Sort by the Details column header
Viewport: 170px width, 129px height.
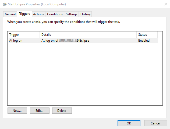(x=88, y=35)
